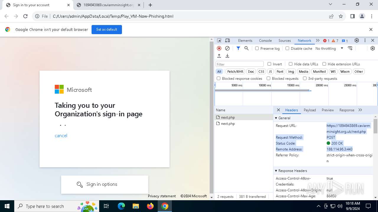Clear the network log
378x212 pixels.
[227, 48]
